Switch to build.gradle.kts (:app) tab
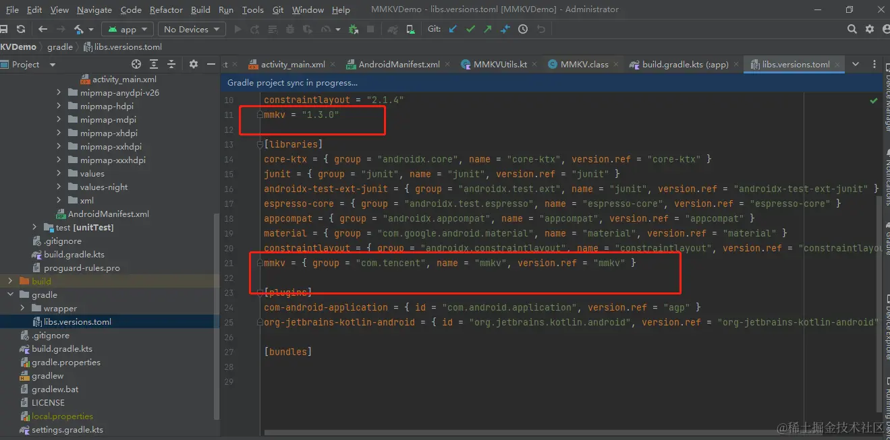The height and width of the screenshot is (440, 890). 685,64
